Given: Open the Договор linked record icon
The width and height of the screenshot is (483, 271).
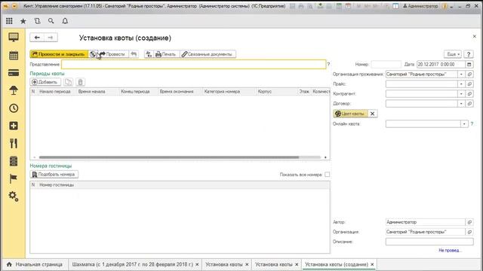Looking at the screenshot, I should (469, 104).
